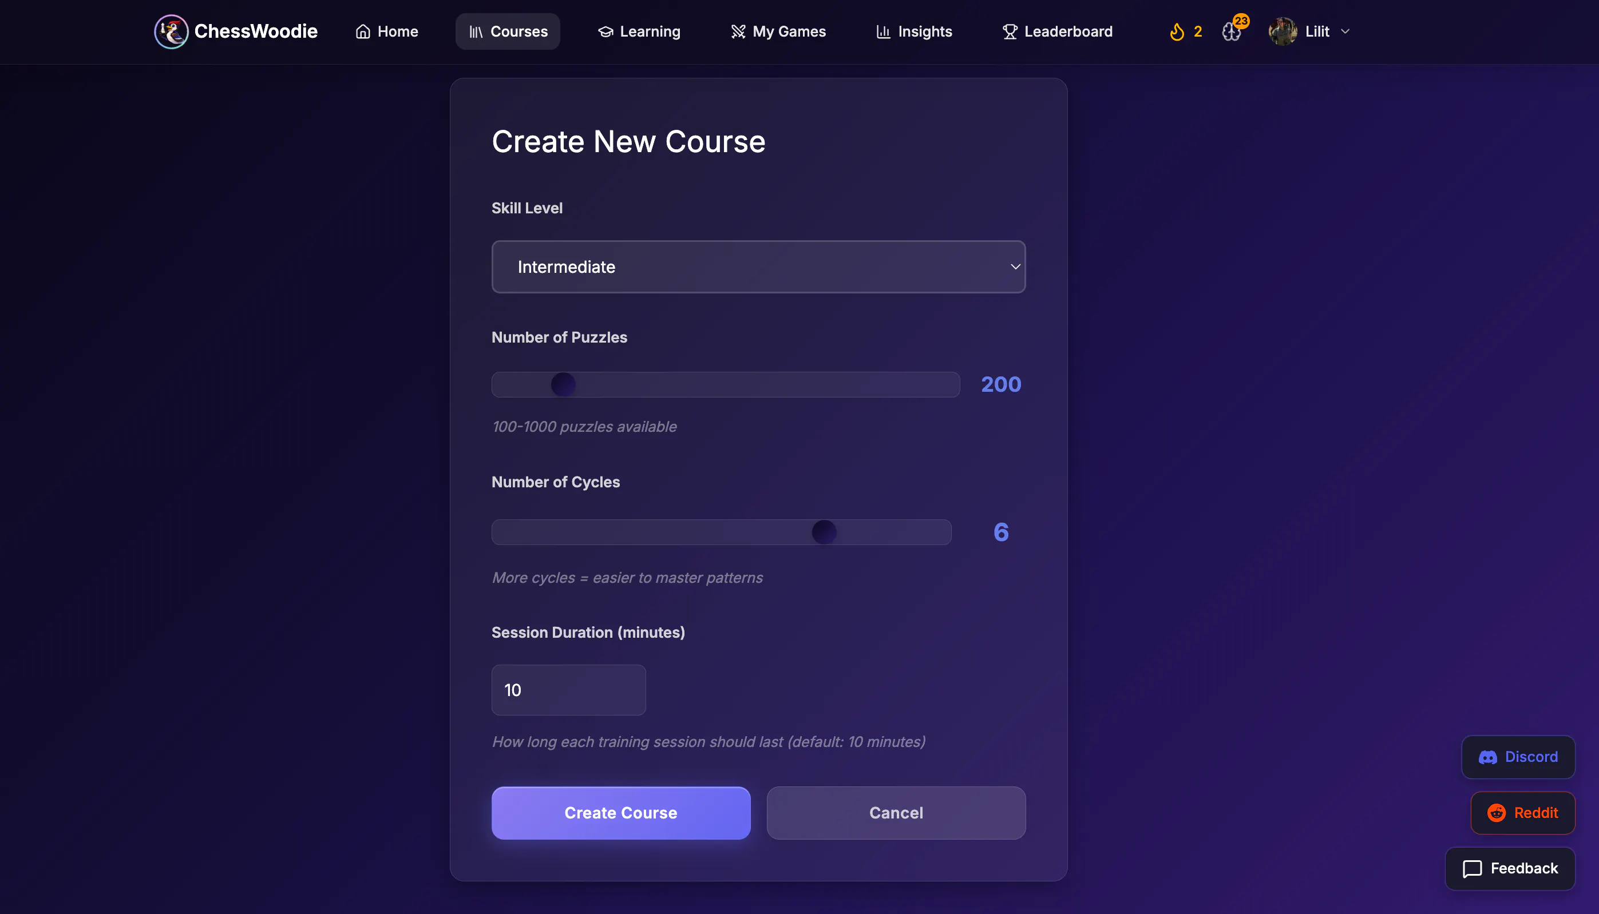Click the ChessWoodie woodpecker logo icon
The image size is (1599, 914).
171,31
